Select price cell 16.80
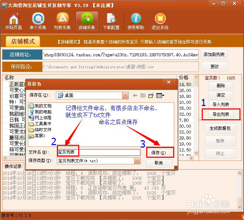The height and width of the screenshot is (220, 244). click(x=185, y=96)
